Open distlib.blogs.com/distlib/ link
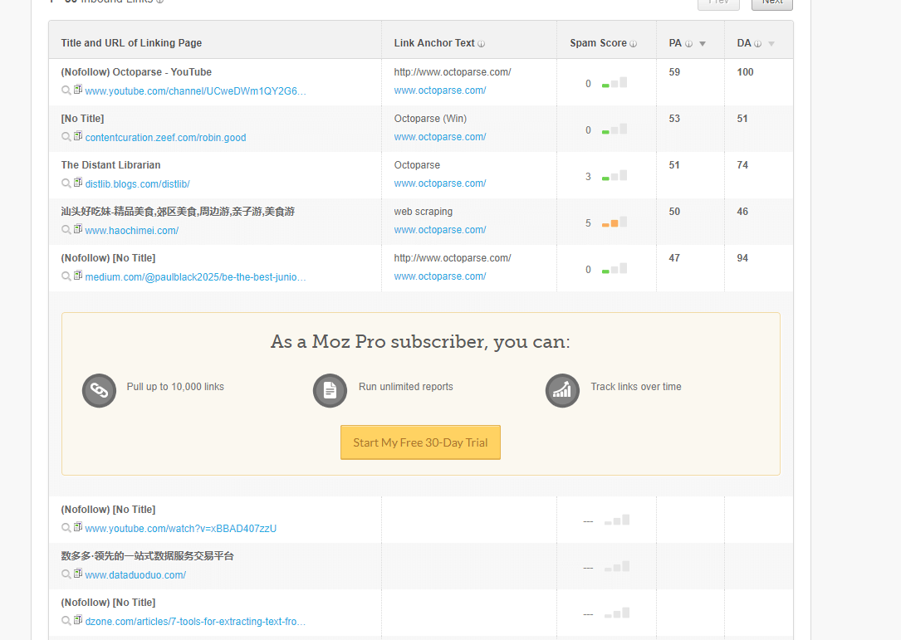 [x=137, y=183]
